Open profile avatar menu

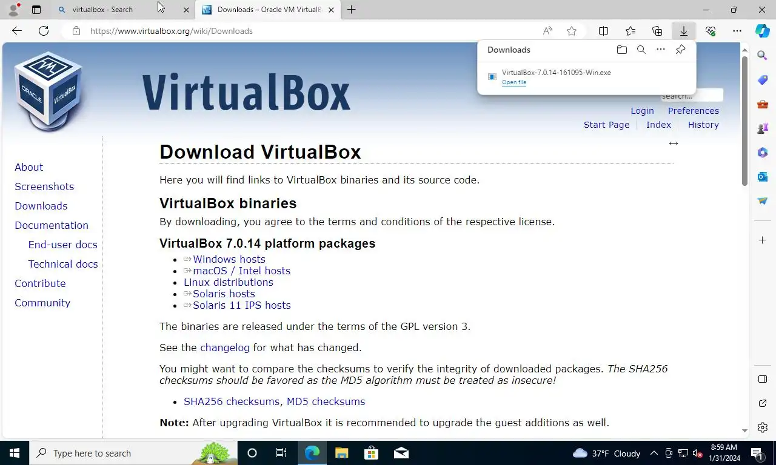[13, 10]
